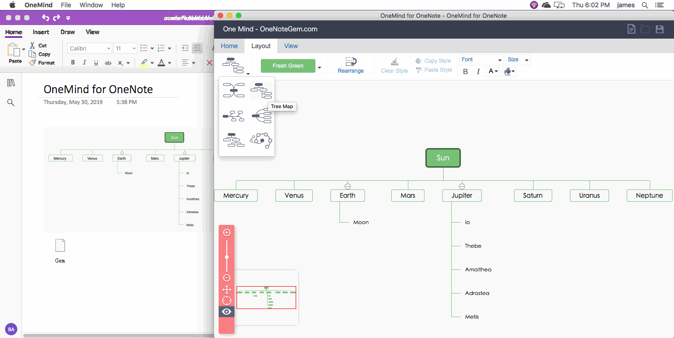Click the center-on-root target icon
This screenshot has width=674, height=338.
[x=227, y=301]
